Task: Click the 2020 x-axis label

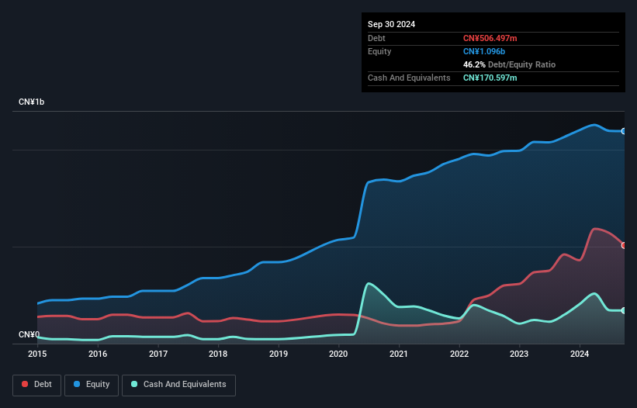Action: tap(338, 354)
